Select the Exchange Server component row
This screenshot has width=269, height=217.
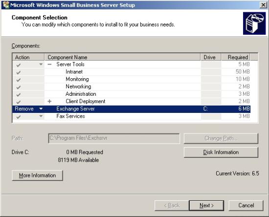[132, 109]
